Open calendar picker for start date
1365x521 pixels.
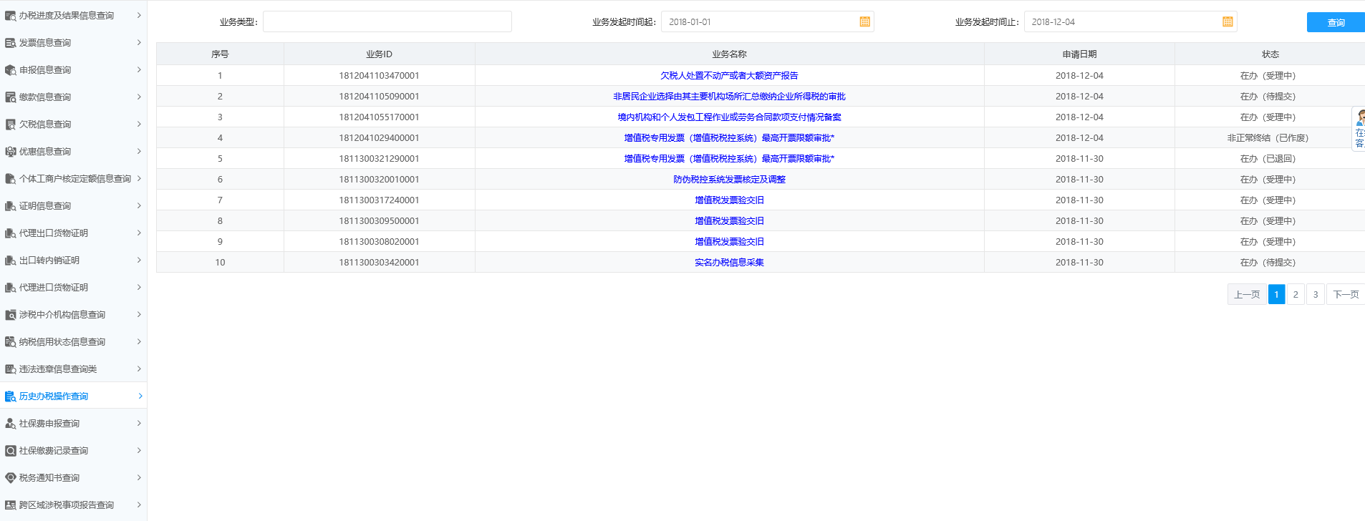864,21
